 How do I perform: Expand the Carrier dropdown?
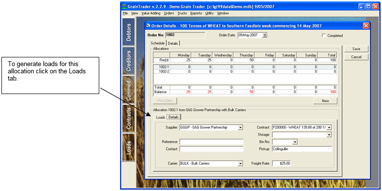coord(241,164)
